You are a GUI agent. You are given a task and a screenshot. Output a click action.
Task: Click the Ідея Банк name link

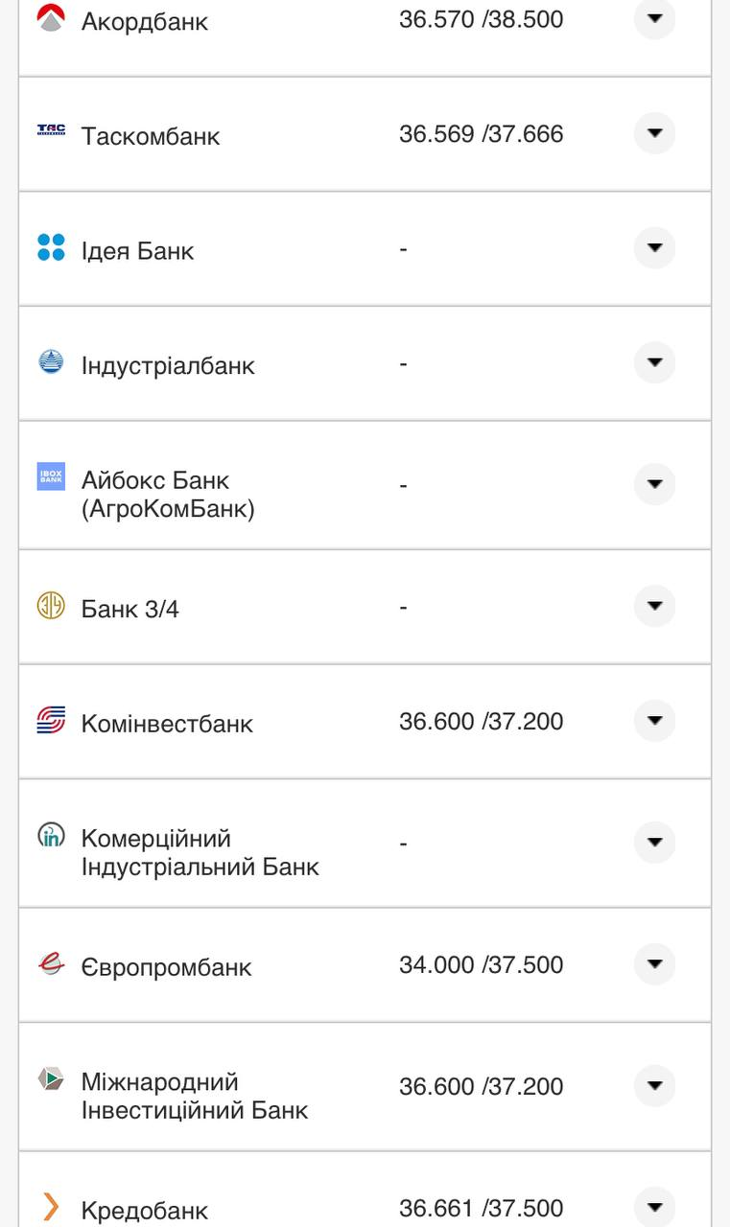coord(136,250)
